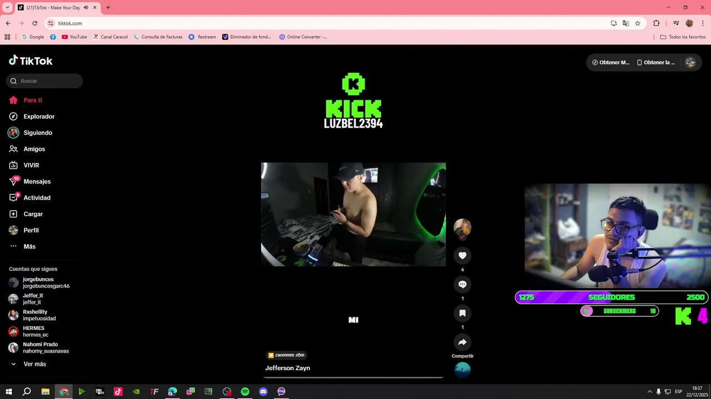Open Chrome extensions puzzle icon
The width and height of the screenshot is (711, 399).
pyautogui.click(x=656, y=23)
